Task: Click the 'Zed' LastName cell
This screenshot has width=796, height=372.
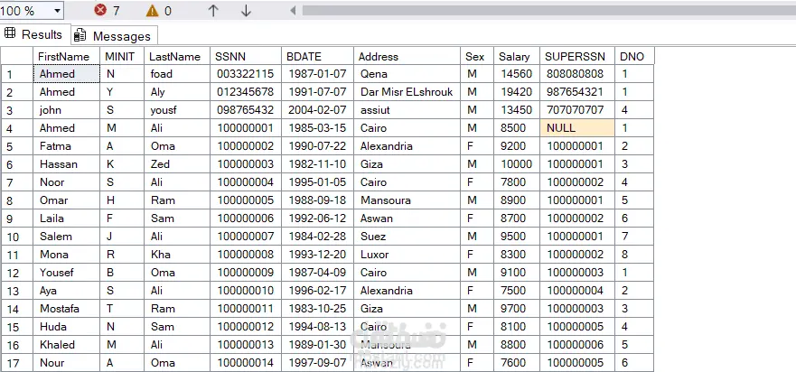Action: pyautogui.click(x=177, y=164)
